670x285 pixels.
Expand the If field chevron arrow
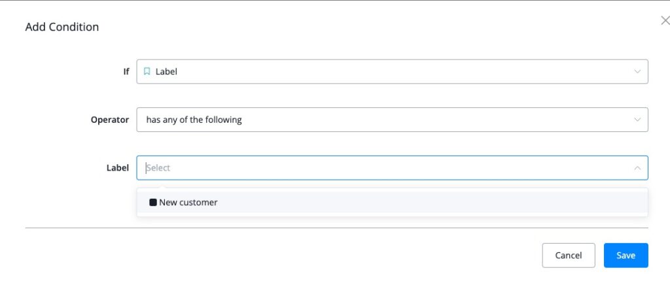(637, 71)
